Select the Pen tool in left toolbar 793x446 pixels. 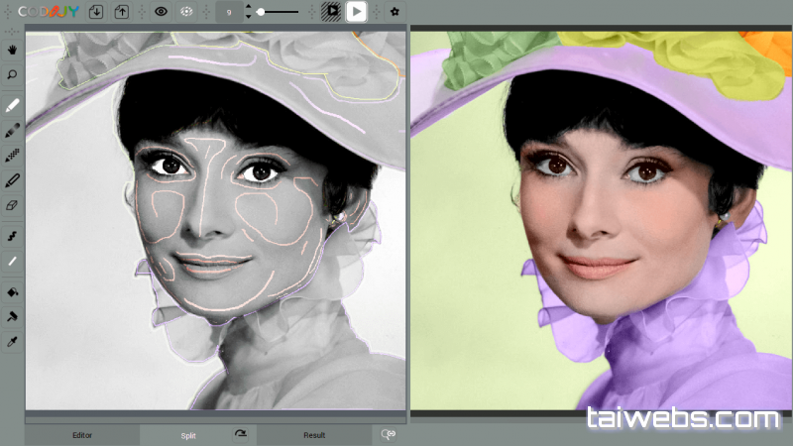12,180
